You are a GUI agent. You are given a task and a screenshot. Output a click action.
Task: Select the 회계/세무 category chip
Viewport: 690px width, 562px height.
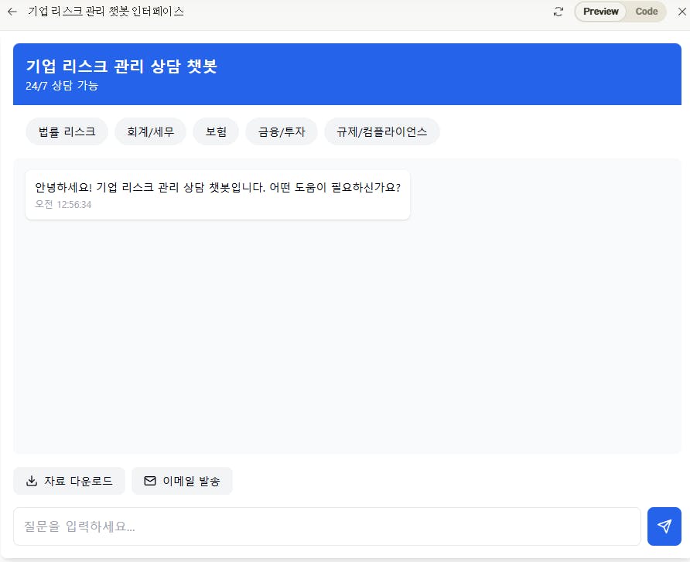(150, 131)
